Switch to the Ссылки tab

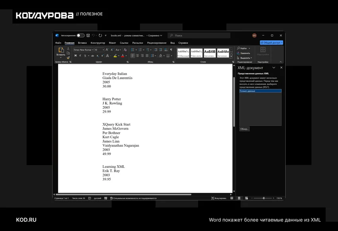tap(124, 43)
